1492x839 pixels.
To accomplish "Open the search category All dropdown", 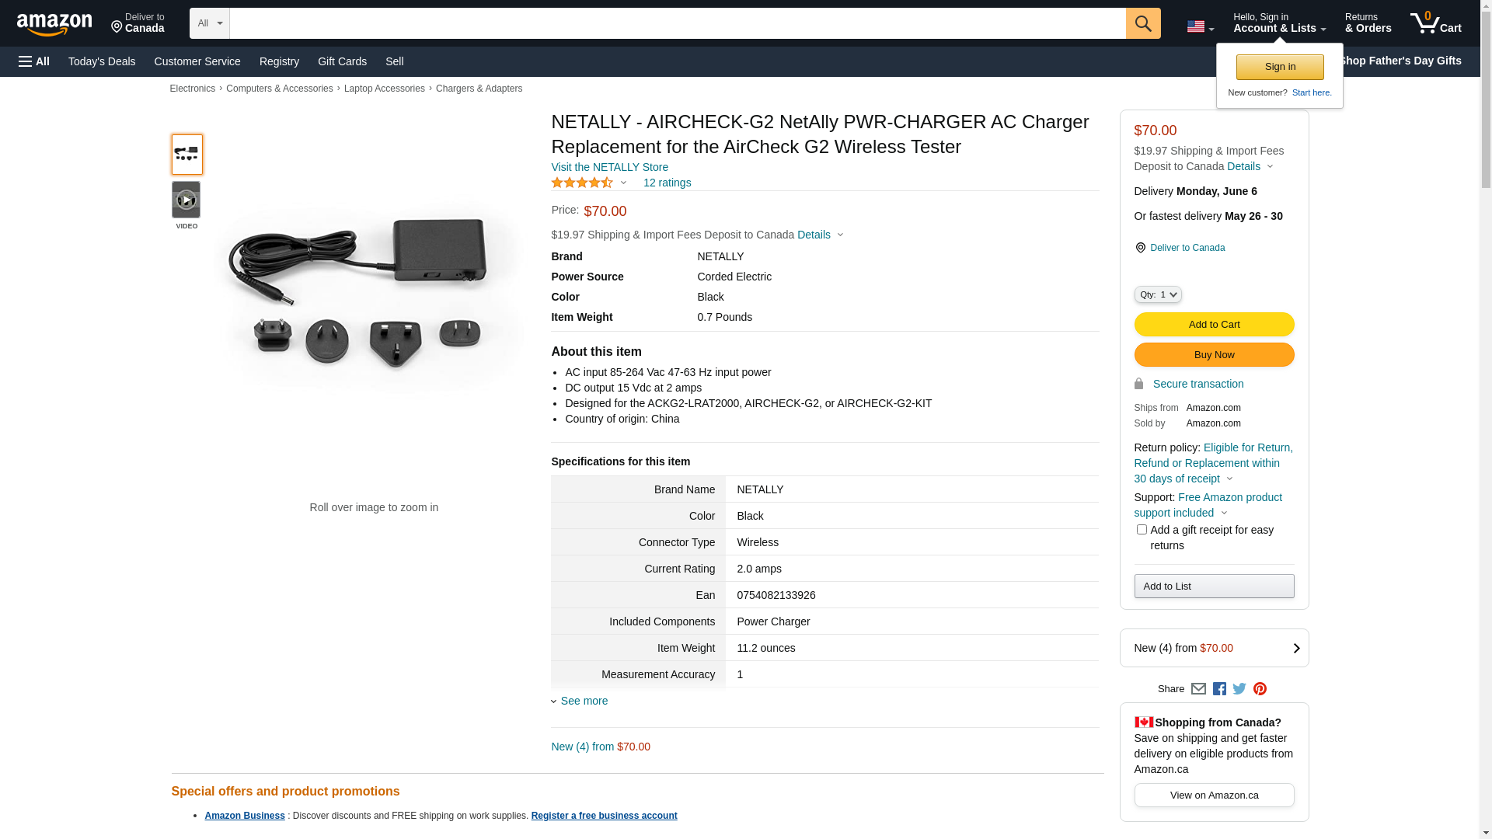I will coord(210,23).
